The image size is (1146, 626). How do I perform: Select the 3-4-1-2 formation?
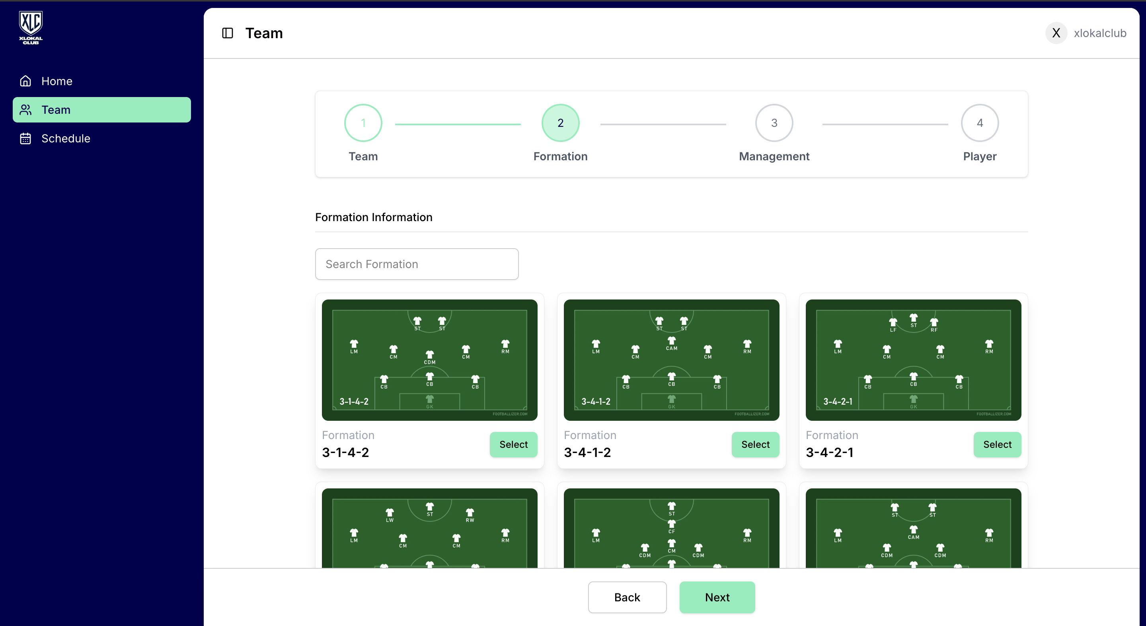[755, 445]
